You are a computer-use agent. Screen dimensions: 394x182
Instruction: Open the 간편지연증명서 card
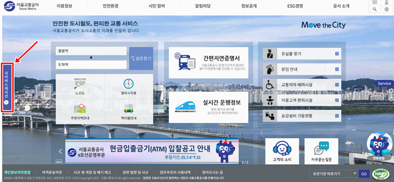[x=208, y=63]
